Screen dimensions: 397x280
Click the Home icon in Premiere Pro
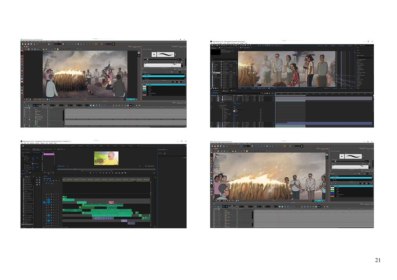coord(23,146)
